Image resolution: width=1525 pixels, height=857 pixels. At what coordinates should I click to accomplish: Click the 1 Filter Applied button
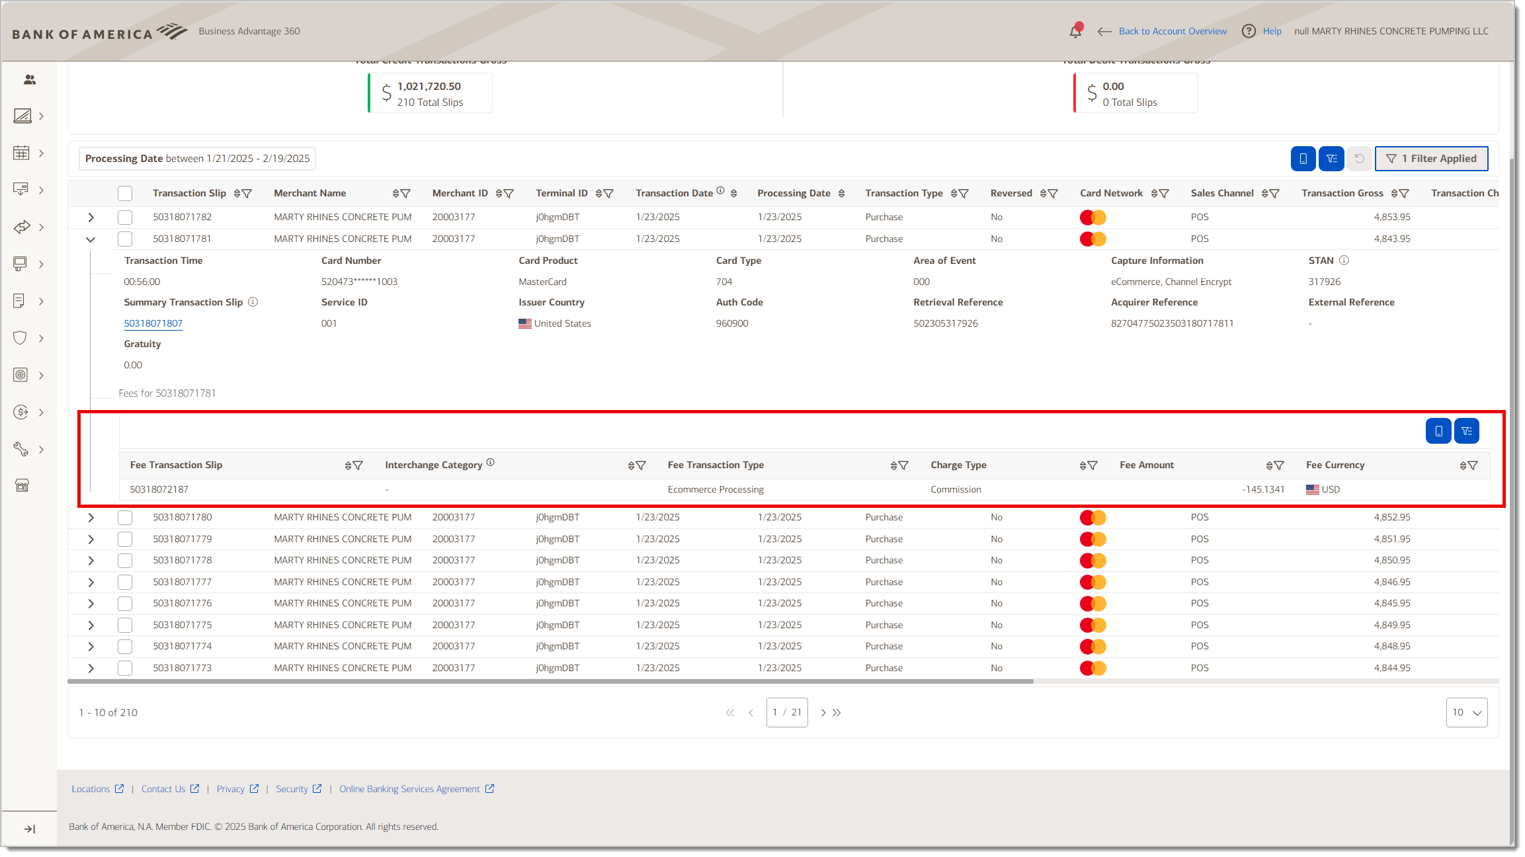1431,159
